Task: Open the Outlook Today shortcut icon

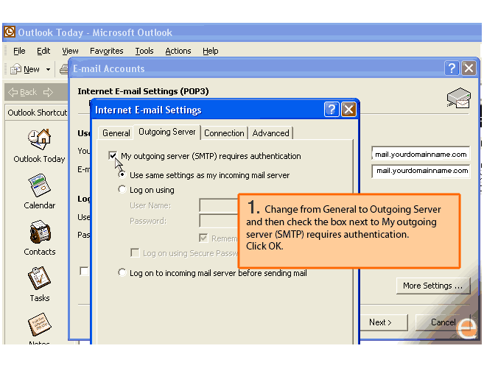Action: click(39, 140)
